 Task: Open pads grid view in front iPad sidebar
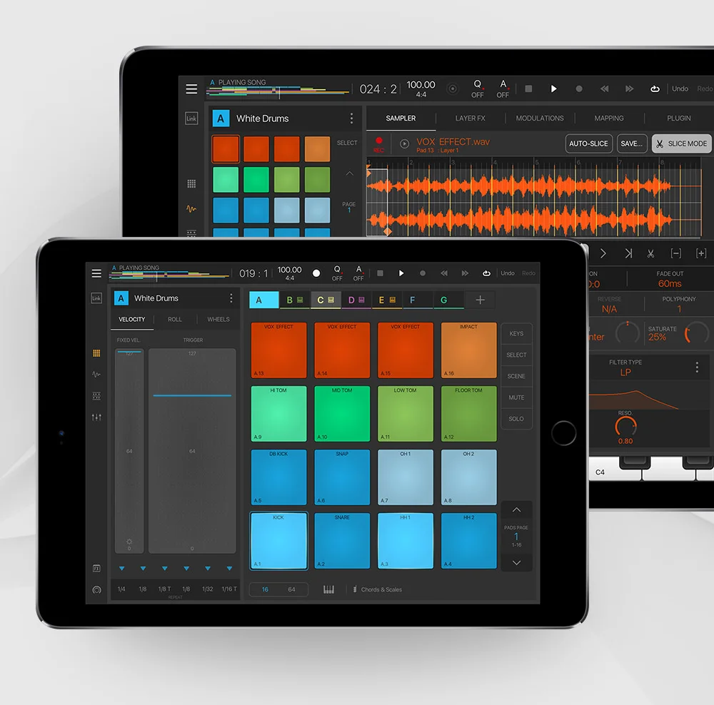click(96, 353)
